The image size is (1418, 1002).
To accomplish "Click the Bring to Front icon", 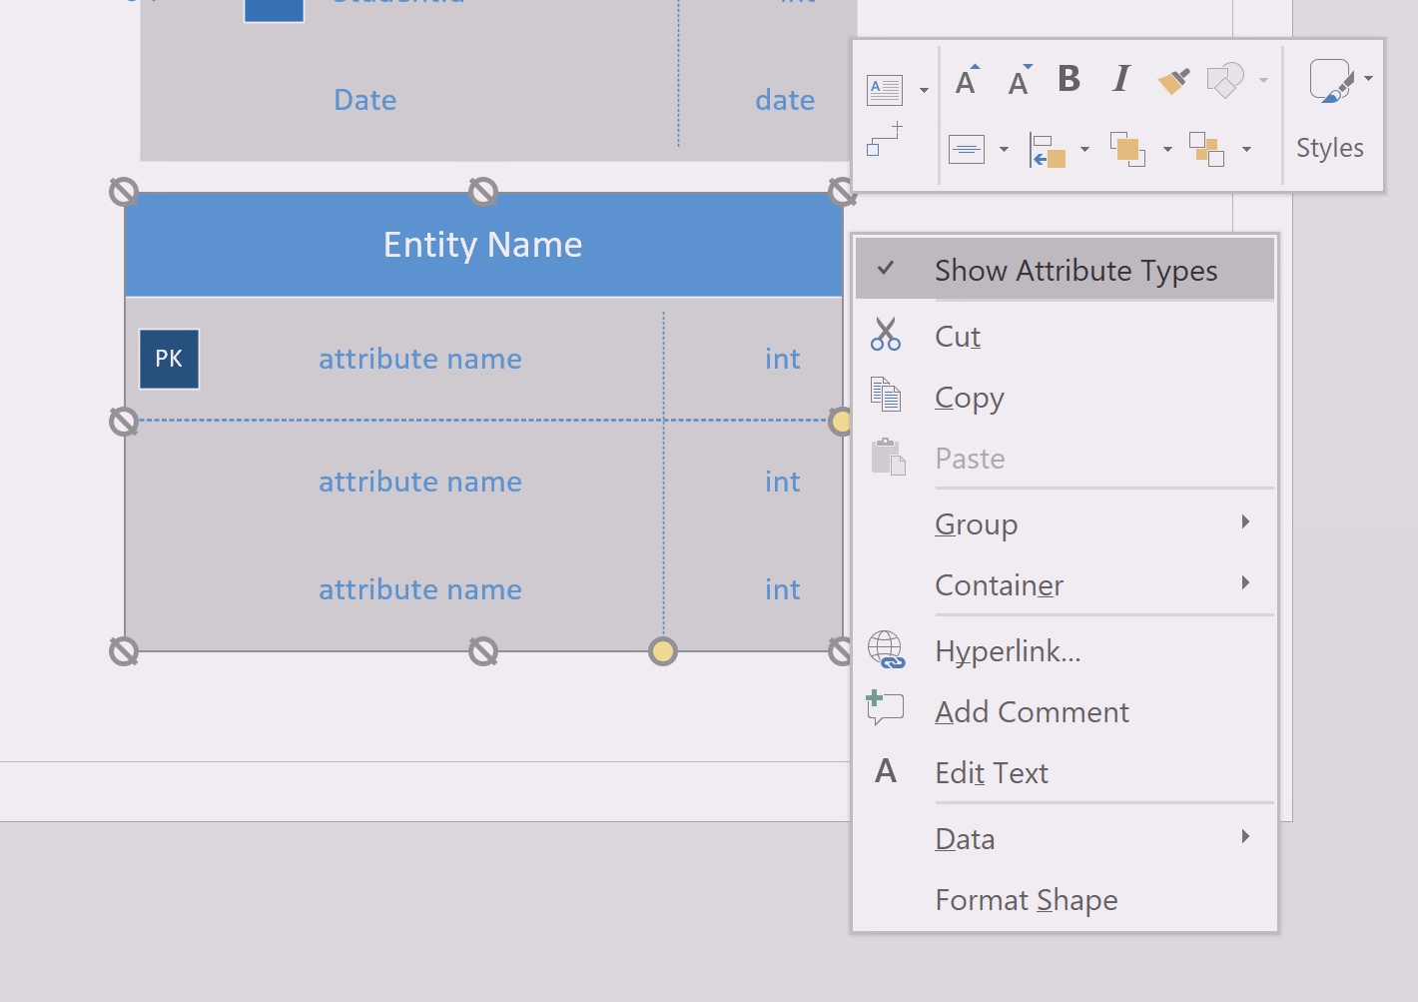I will 1127,150.
